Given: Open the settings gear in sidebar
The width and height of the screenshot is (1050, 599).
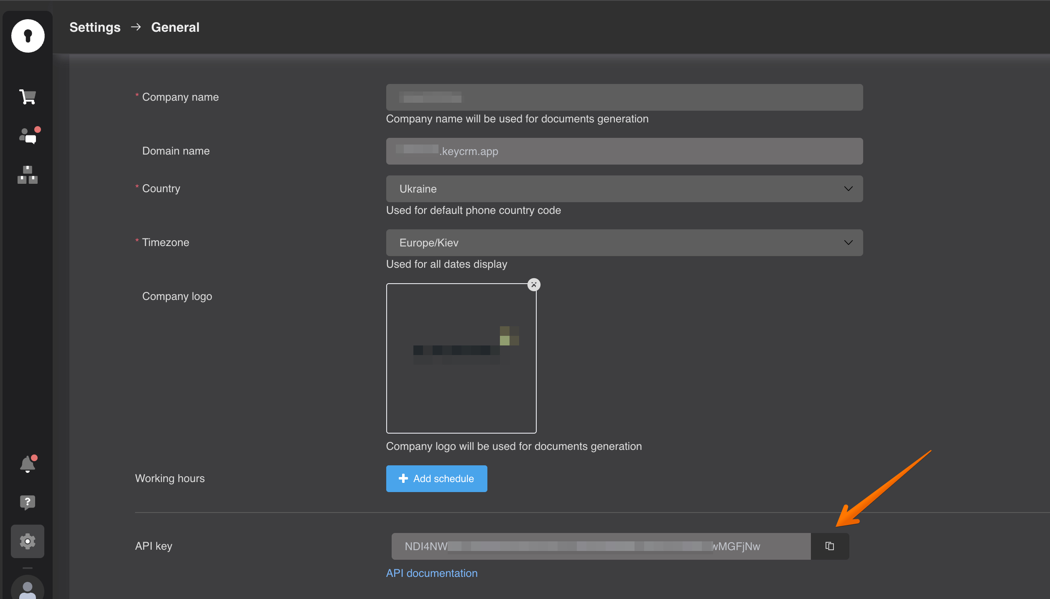Looking at the screenshot, I should pyautogui.click(x=28, y=541).
